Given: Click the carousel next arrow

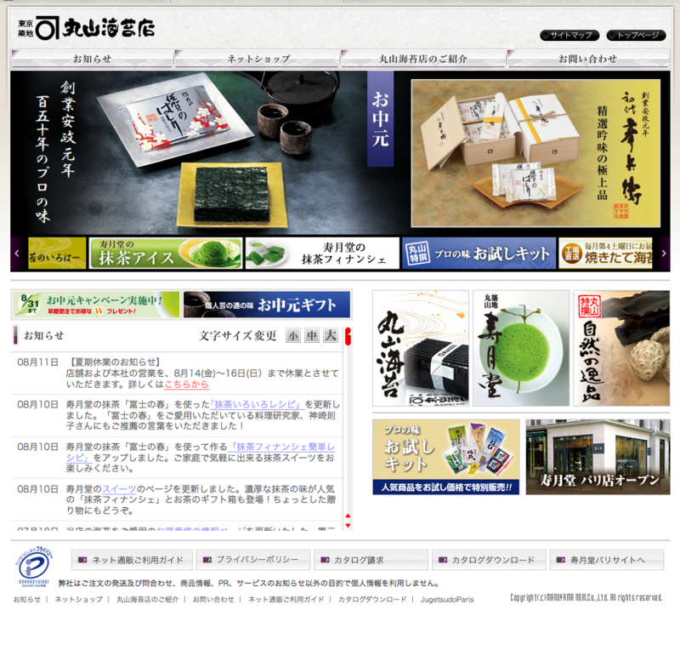Looking at the screenshot, I should point(664,254).
